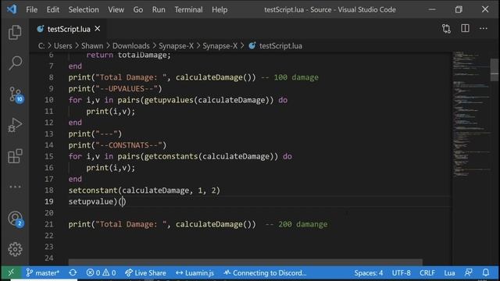
Task: Click the minimap code overview
Action: tap(470, 115)
